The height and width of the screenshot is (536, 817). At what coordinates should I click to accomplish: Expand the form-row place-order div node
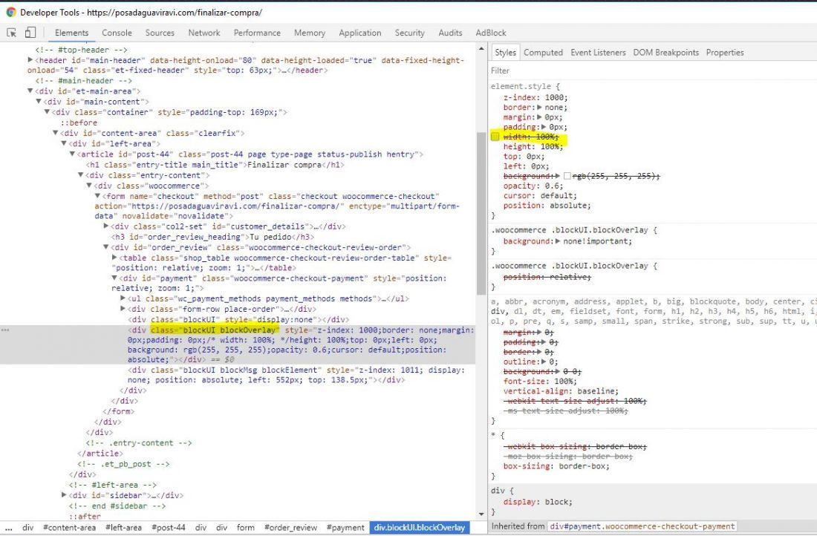[x=123, y=309]
